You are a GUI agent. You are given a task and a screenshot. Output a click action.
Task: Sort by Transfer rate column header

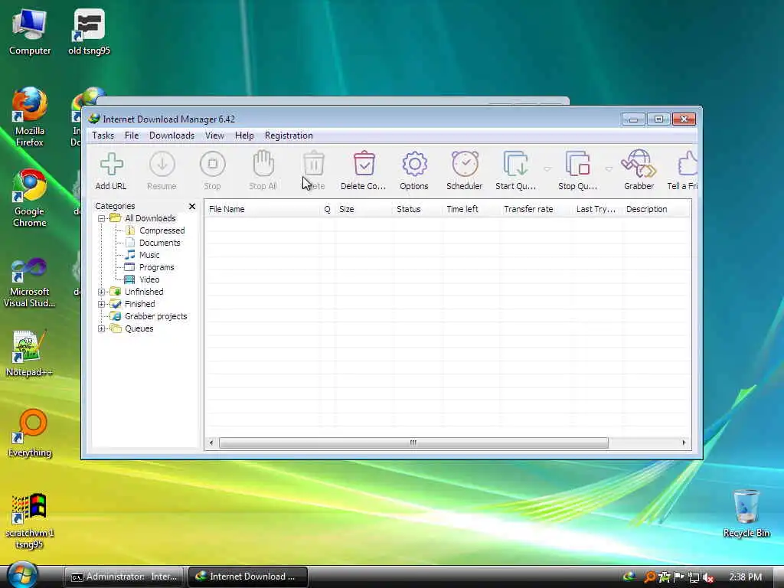tap(536, 209)
